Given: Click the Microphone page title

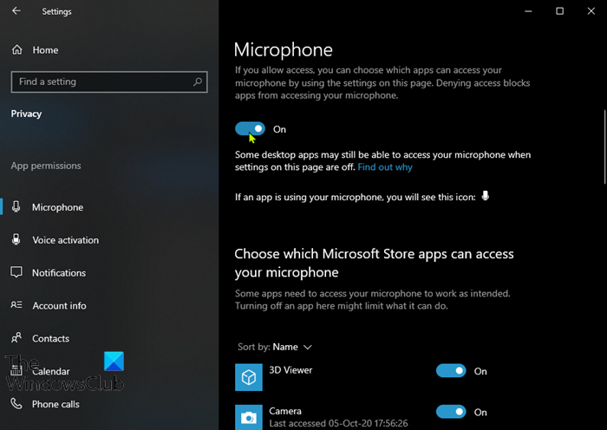Looking at the screenshot, I should pyautogui.click(x=284, y=50).
